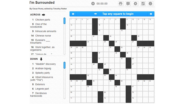Choose Across clue 'Chinese nurse'
This screenshot has height=104, width=185.
[x=43, y=36]
